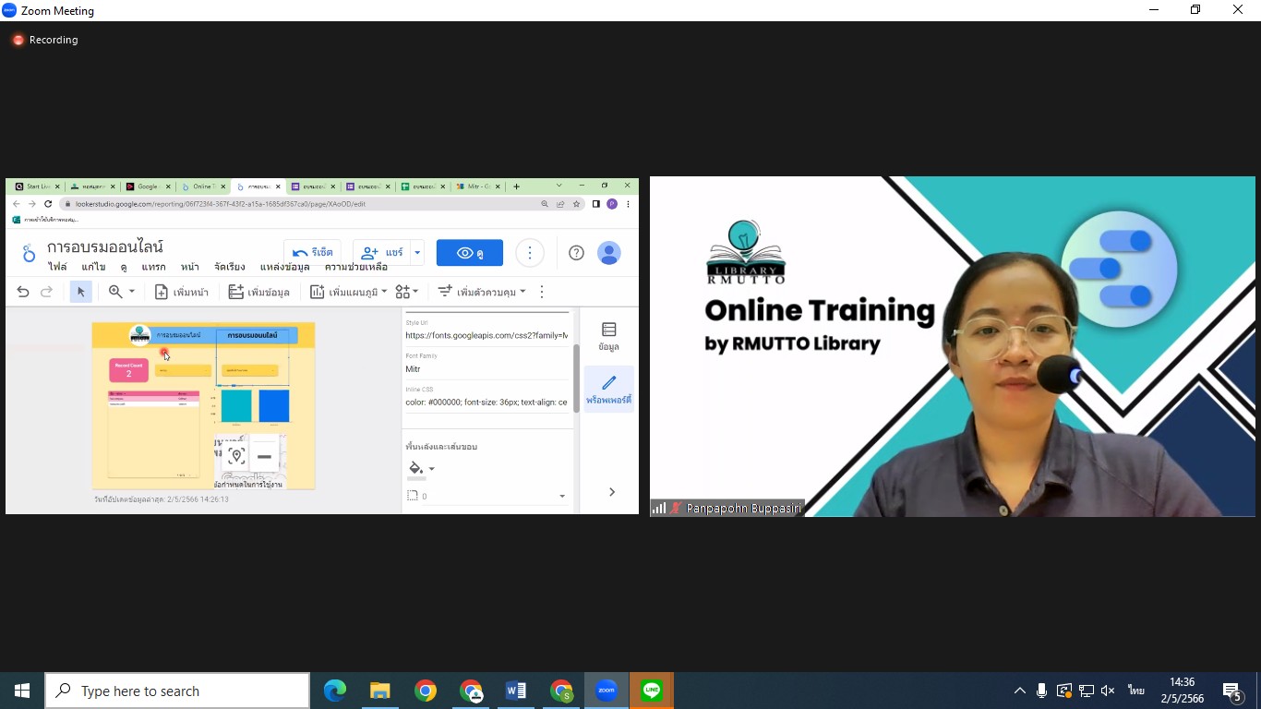Screen dimensions: 1261x709
Task: Click the taskbar speaker volume icon
Action: [1108, 691]
